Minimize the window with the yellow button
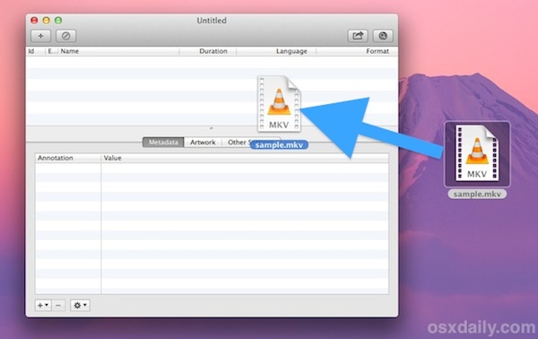Image resolution: width=538 pixels, height=339 pixels. (x=47, y=21)
